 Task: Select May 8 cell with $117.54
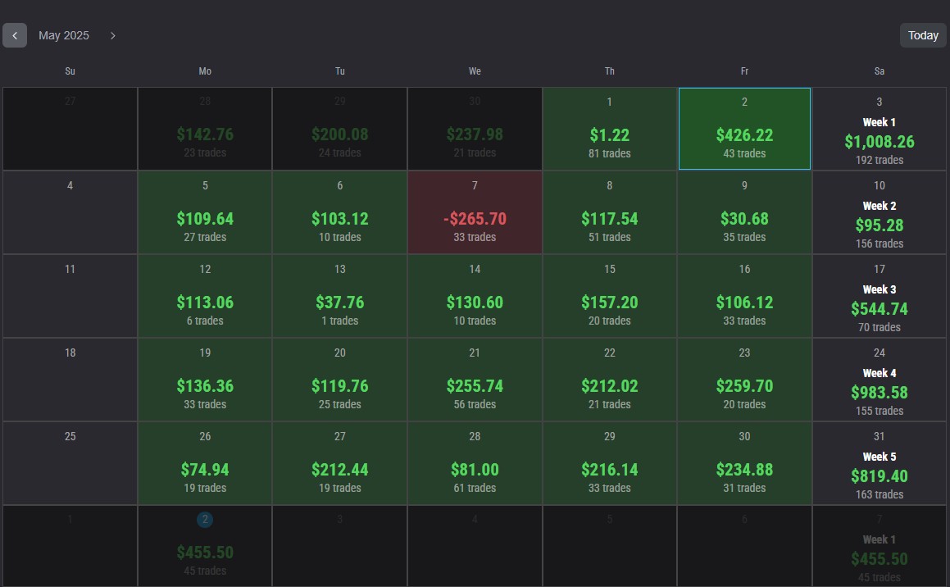(610, 212)
